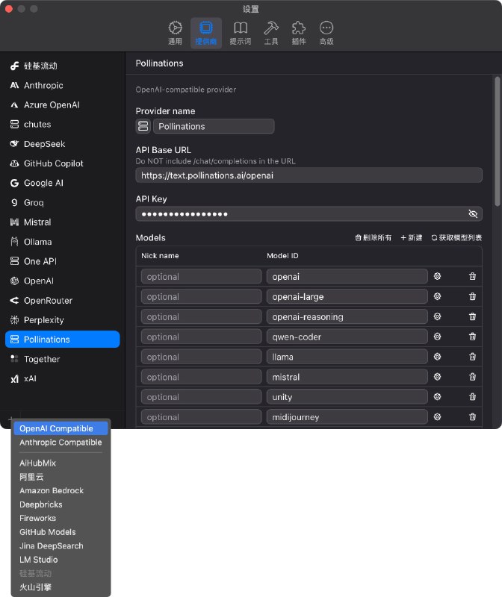Select OpenAI provider in sidebar
The image size is (502, 597).
63,281
